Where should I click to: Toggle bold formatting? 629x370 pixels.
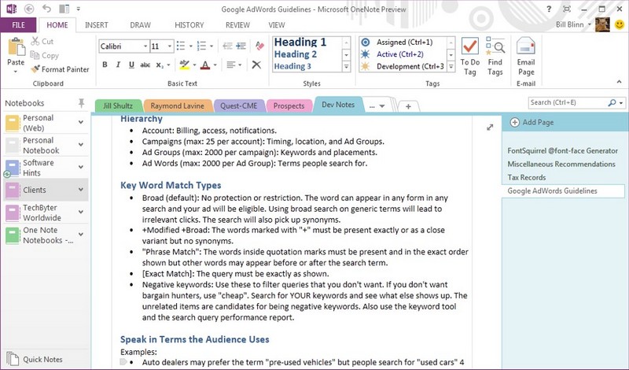pyautogui.click(x=105, y=65)
